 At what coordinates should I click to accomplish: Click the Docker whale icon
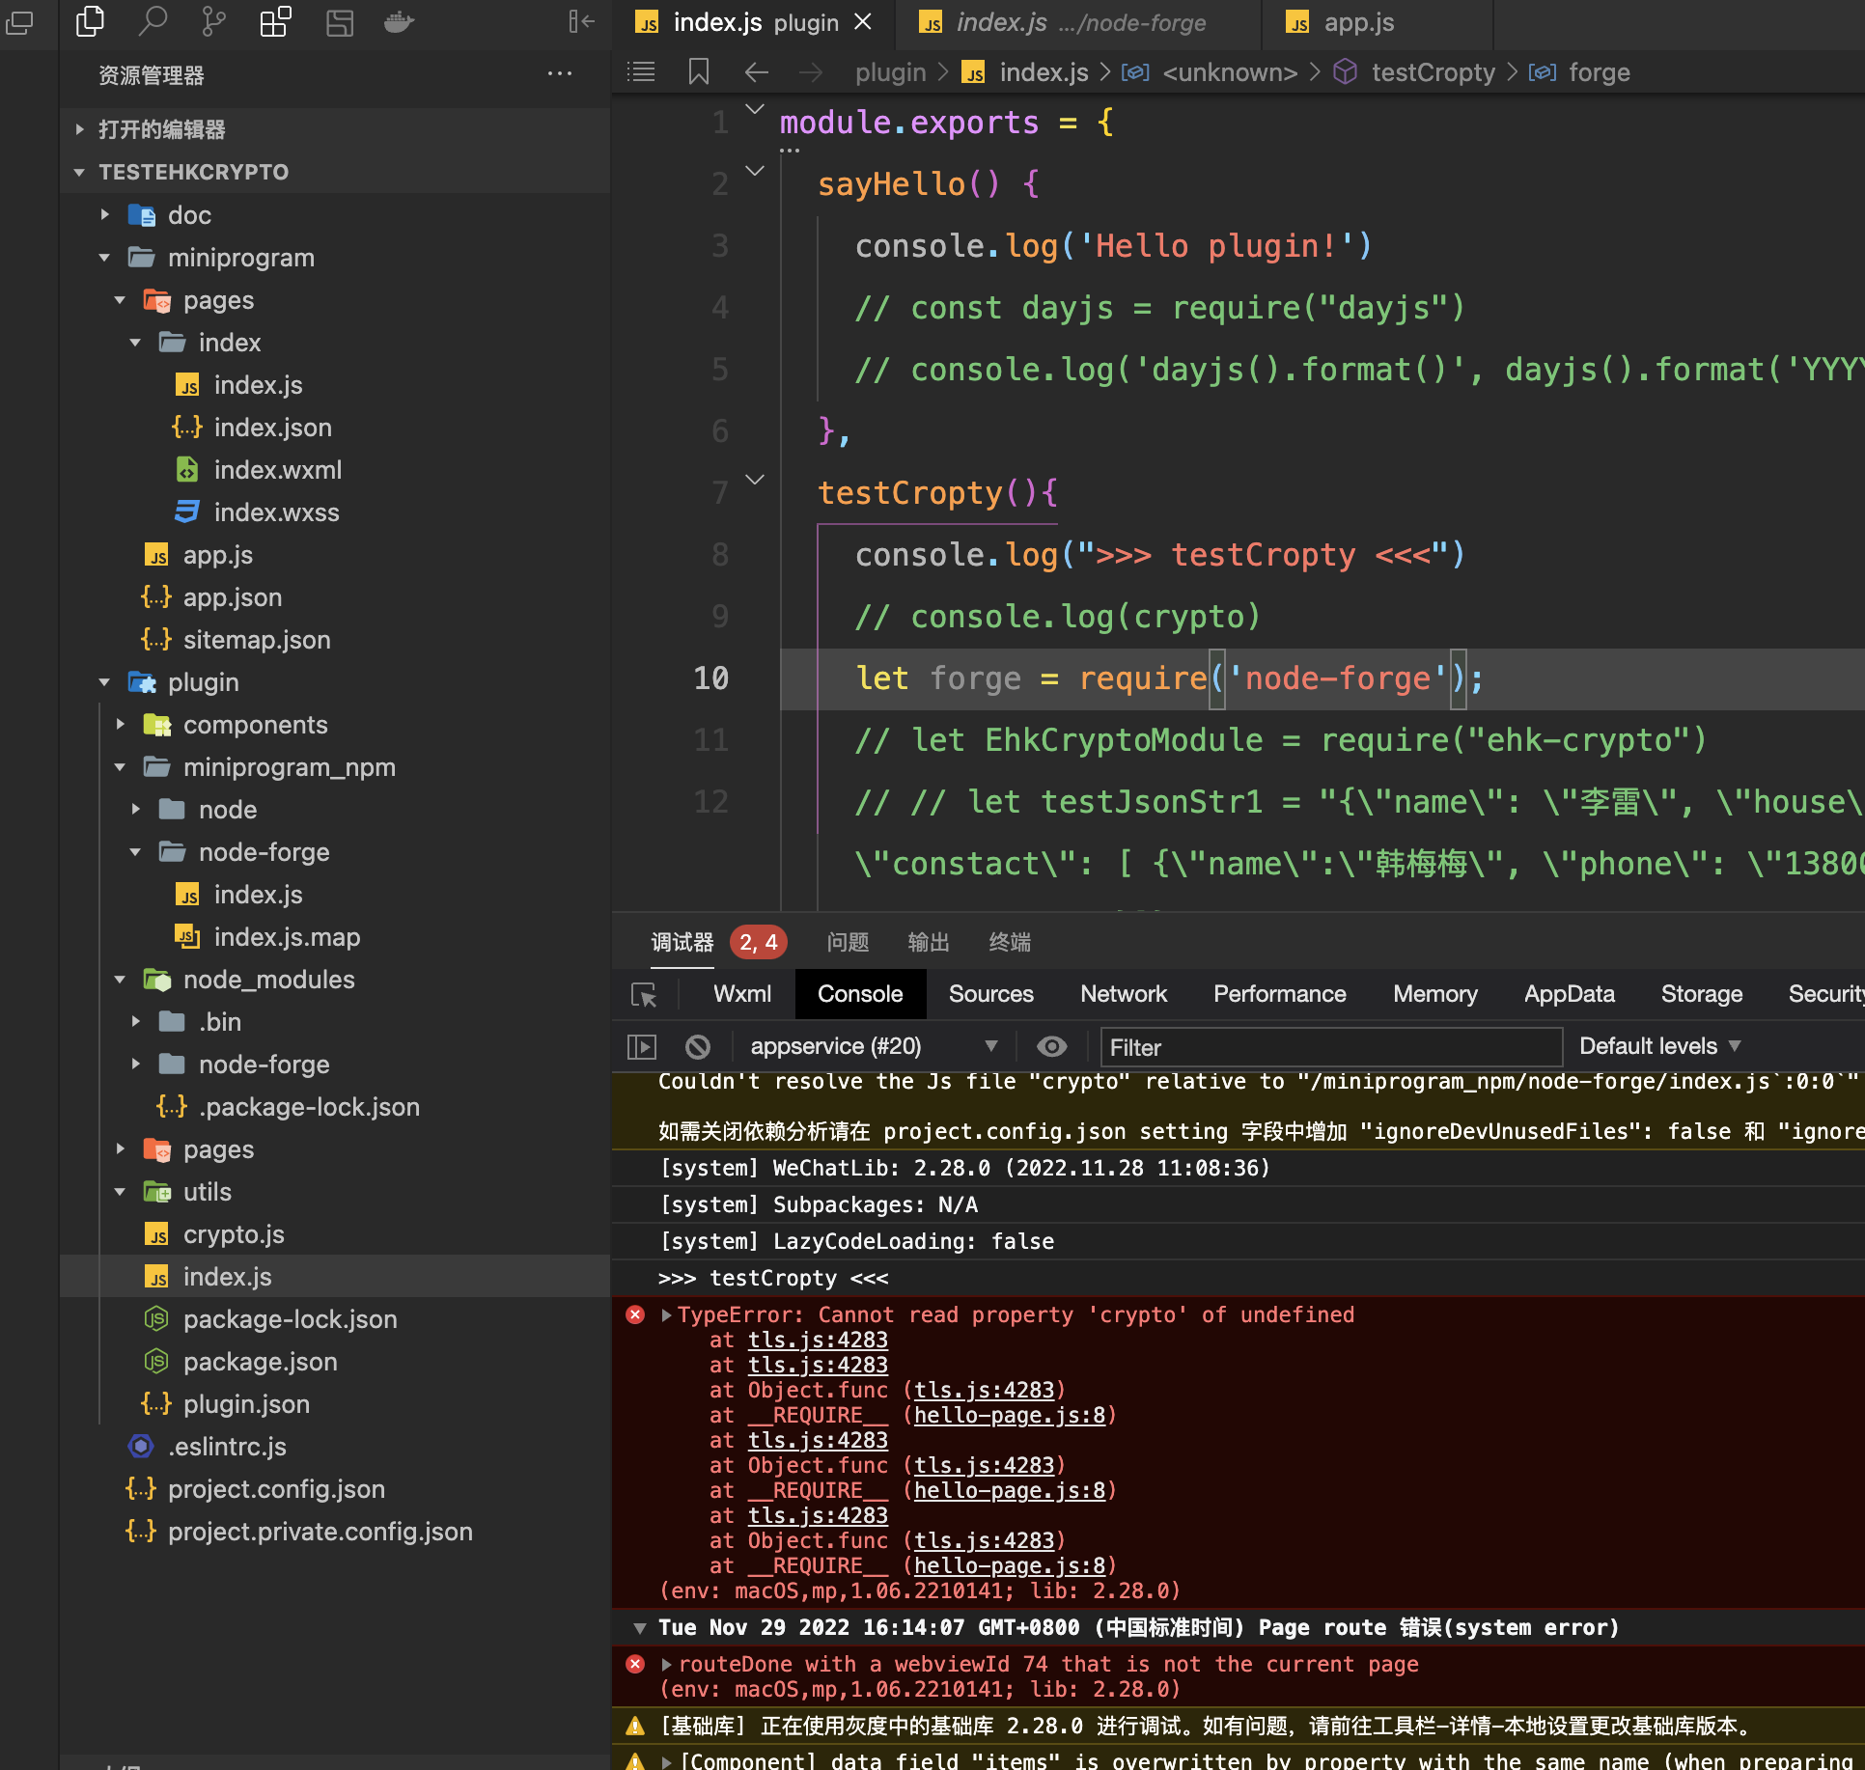[x=399, y=21]
